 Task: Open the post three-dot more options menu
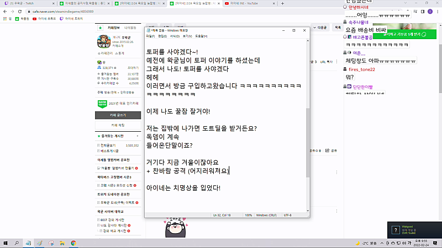coord(336,62)
